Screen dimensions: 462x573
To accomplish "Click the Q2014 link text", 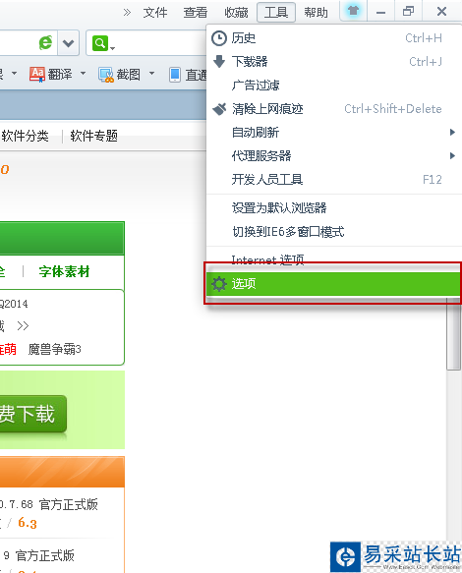I will [x=14, y=304].
